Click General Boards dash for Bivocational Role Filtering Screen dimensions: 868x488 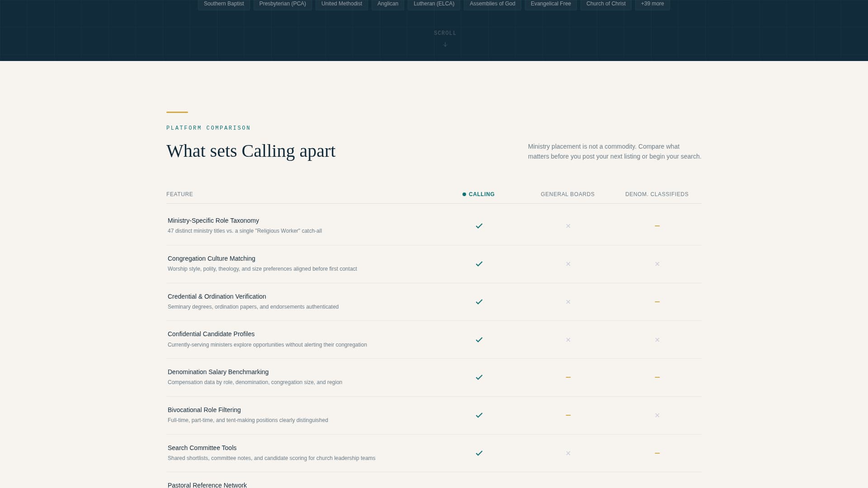pos(568,415)
